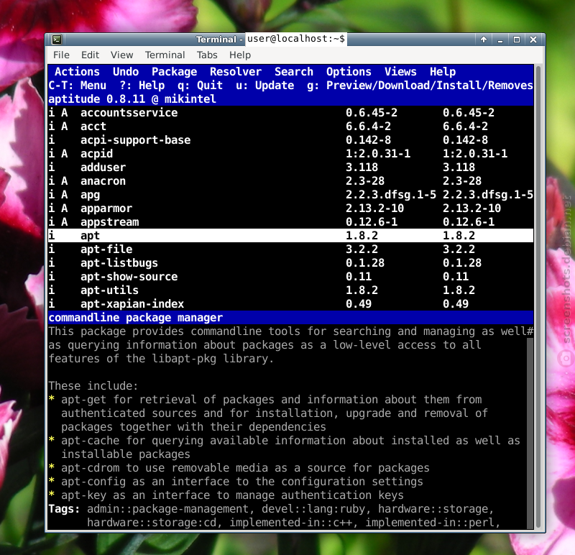Open the terminal Help menu
This screenshot has width=575, height=555.
click(240, 55)
